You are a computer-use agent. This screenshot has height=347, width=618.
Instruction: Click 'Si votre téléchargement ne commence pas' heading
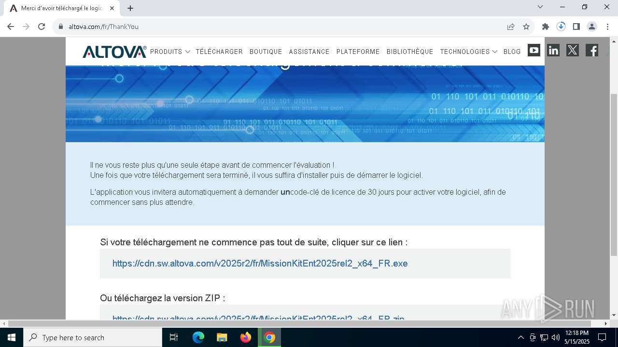[x=253, y=242]
